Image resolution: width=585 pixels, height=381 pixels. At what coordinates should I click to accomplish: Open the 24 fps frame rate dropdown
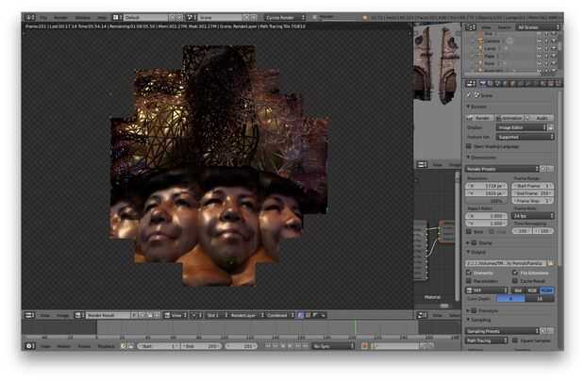(x=533, y=216)
